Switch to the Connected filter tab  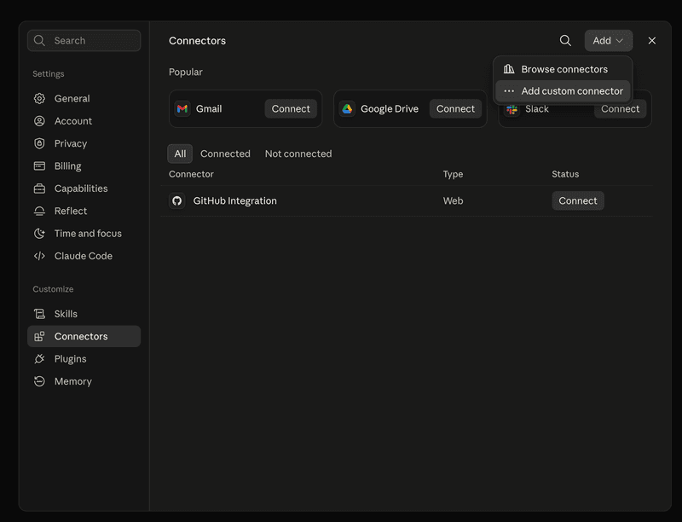[x=225, y=154]
